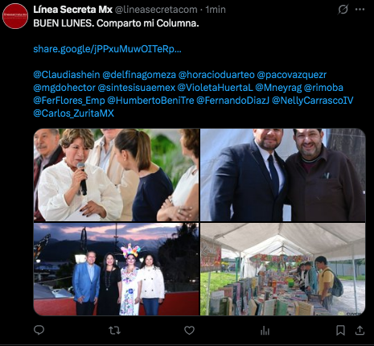374x346 pixels.
Task: Open @Carlos_ZuritaMX mention
Action: coord(74,113)
